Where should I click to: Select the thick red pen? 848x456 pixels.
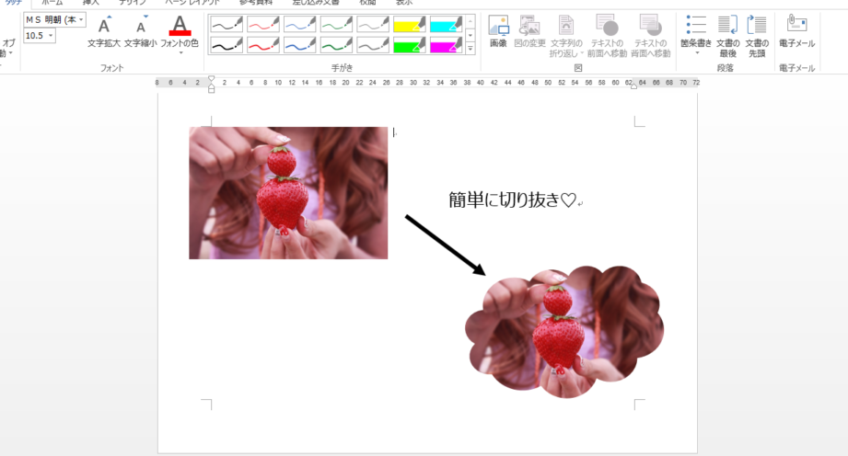tap(262, 45)
